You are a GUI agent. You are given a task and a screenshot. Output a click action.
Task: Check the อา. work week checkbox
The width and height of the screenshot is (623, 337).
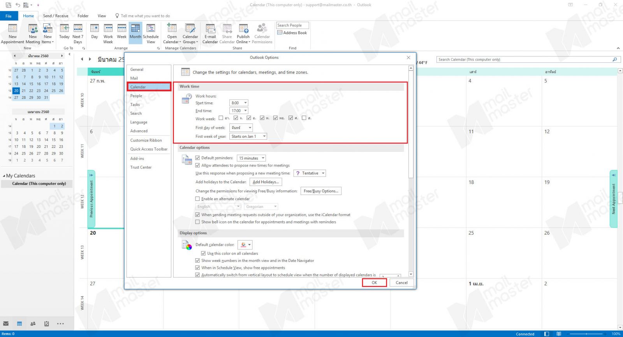point(221,118)
